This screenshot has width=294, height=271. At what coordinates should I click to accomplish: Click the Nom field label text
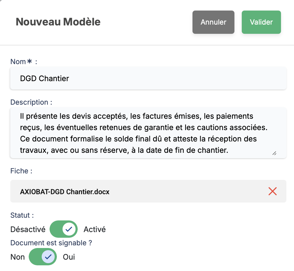pos(18,62)
